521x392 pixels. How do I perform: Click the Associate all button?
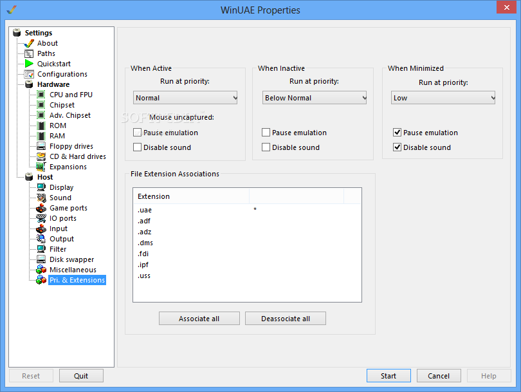[x=199, y=319]
